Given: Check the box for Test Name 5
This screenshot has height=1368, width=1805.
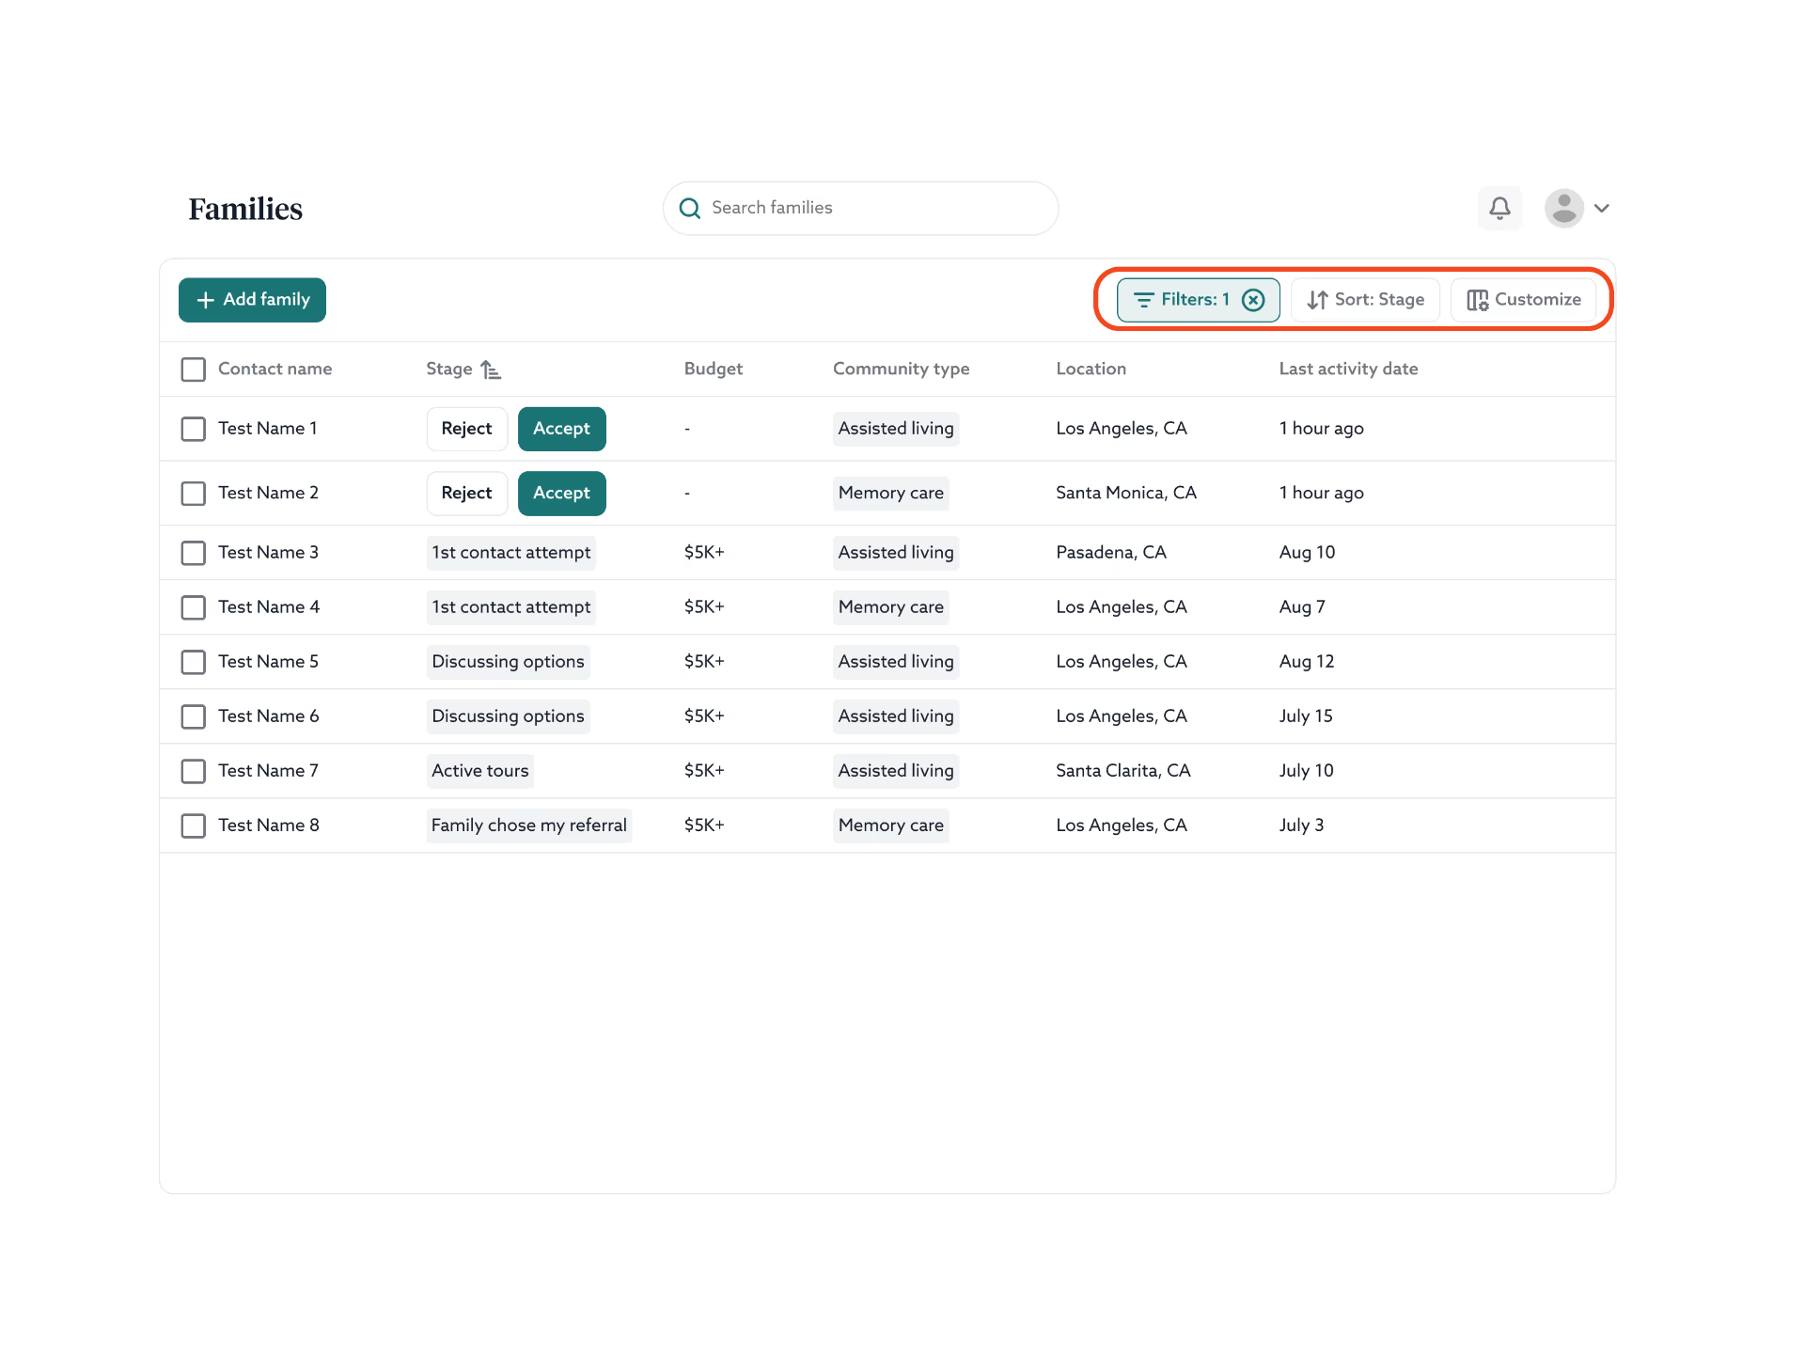Looking at the screenshot, I should pos(194,662).
